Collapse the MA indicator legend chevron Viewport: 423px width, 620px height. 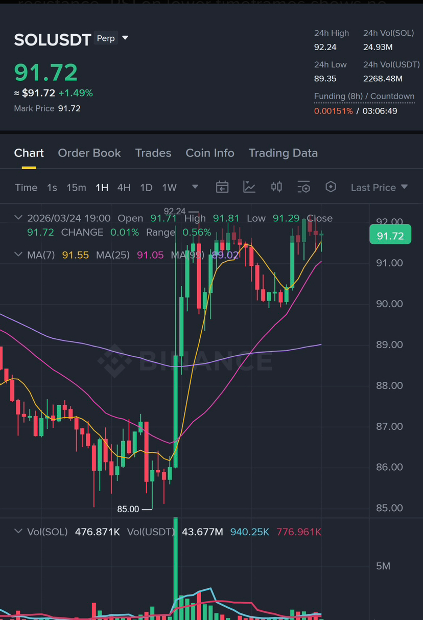18,255
